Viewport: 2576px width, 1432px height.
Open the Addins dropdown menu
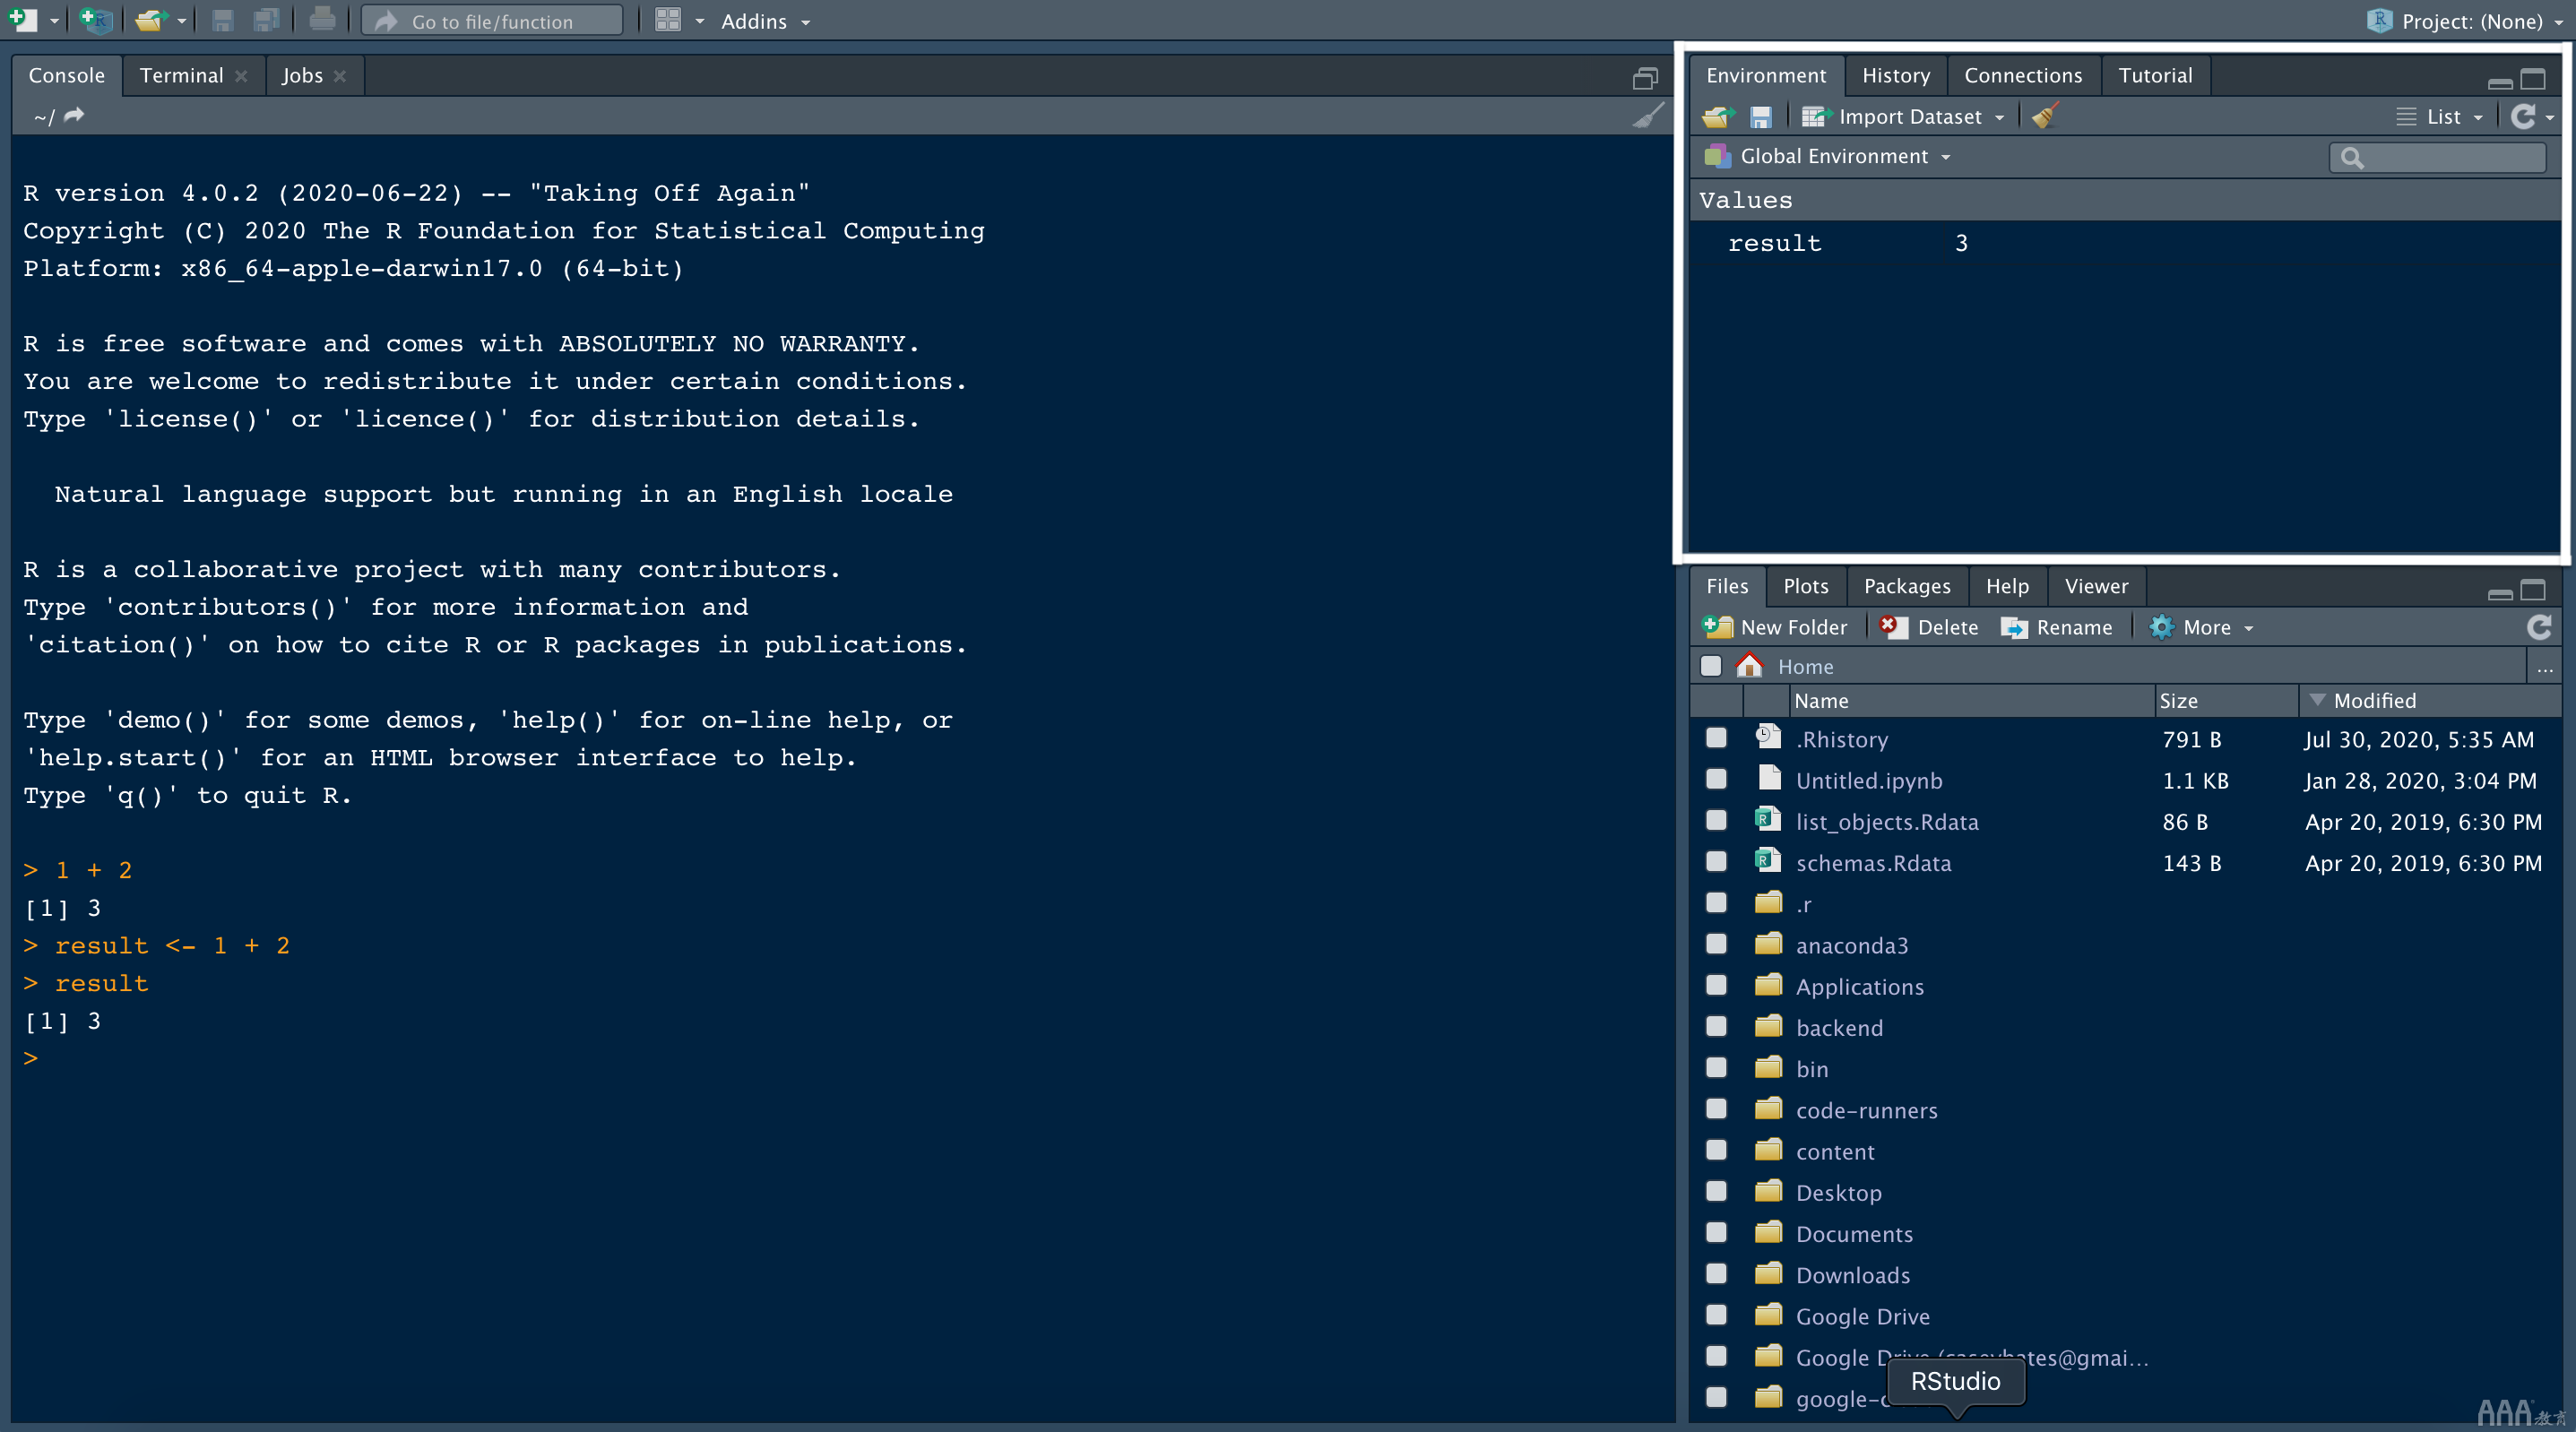coord(765,21)
